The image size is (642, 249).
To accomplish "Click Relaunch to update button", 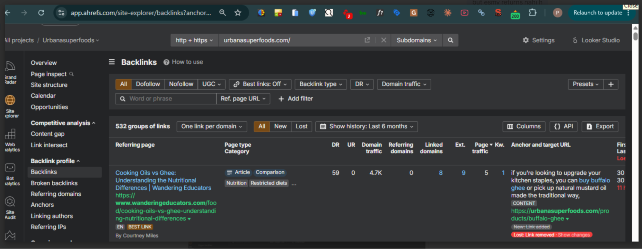I will pyautogui.click(x=598, y=13).
